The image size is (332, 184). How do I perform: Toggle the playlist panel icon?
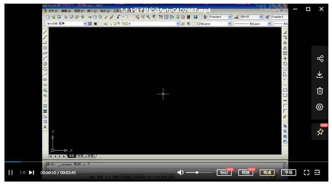coord(317,173)
